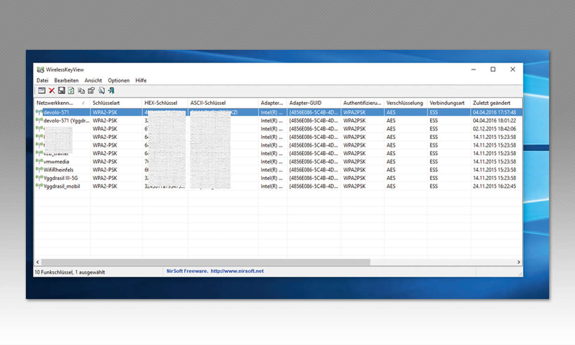Open the http://www.nirsoft.net link

(237, 271)
